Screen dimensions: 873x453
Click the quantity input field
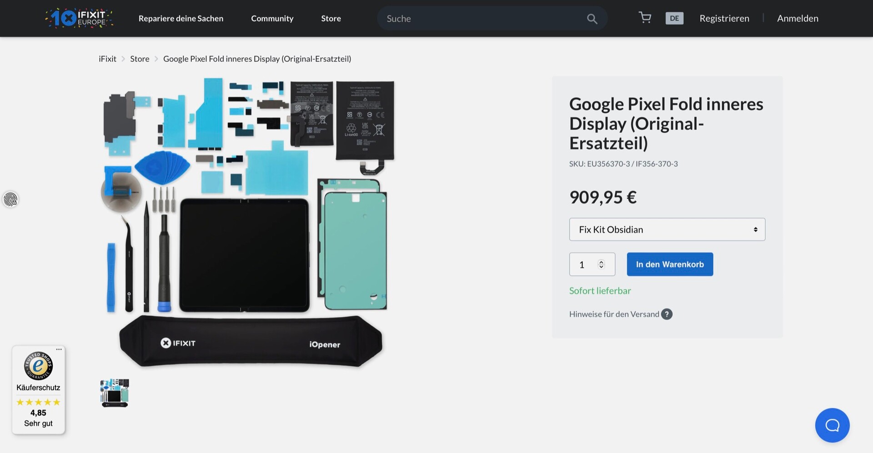(x=592, y=264)
